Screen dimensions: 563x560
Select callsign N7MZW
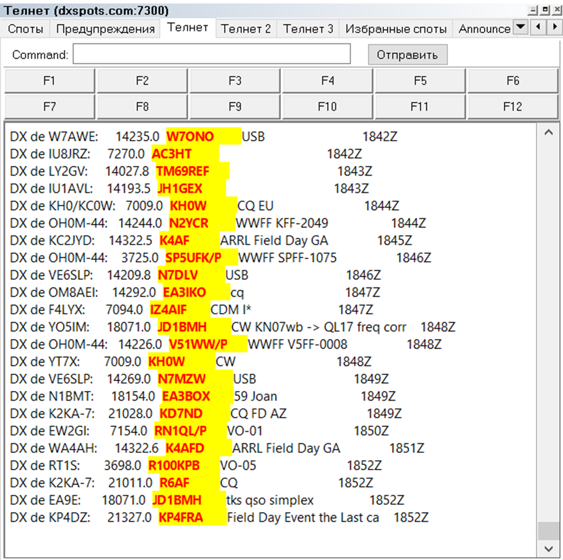181,379
